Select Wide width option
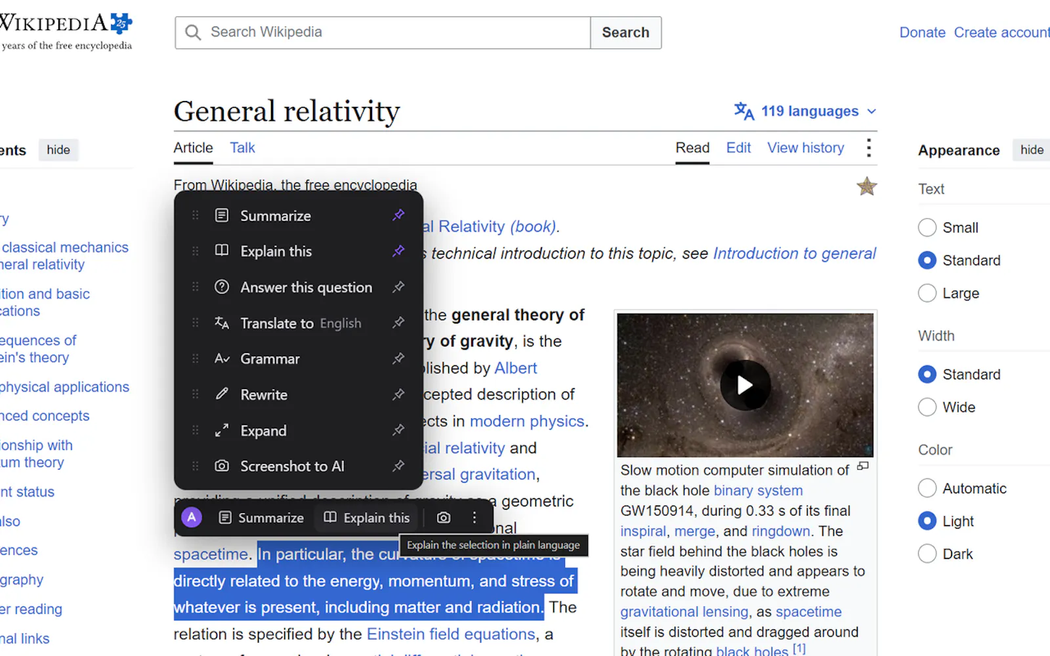Image resolution: width=1050 pixels, height=656 pixels. point(927,407)
